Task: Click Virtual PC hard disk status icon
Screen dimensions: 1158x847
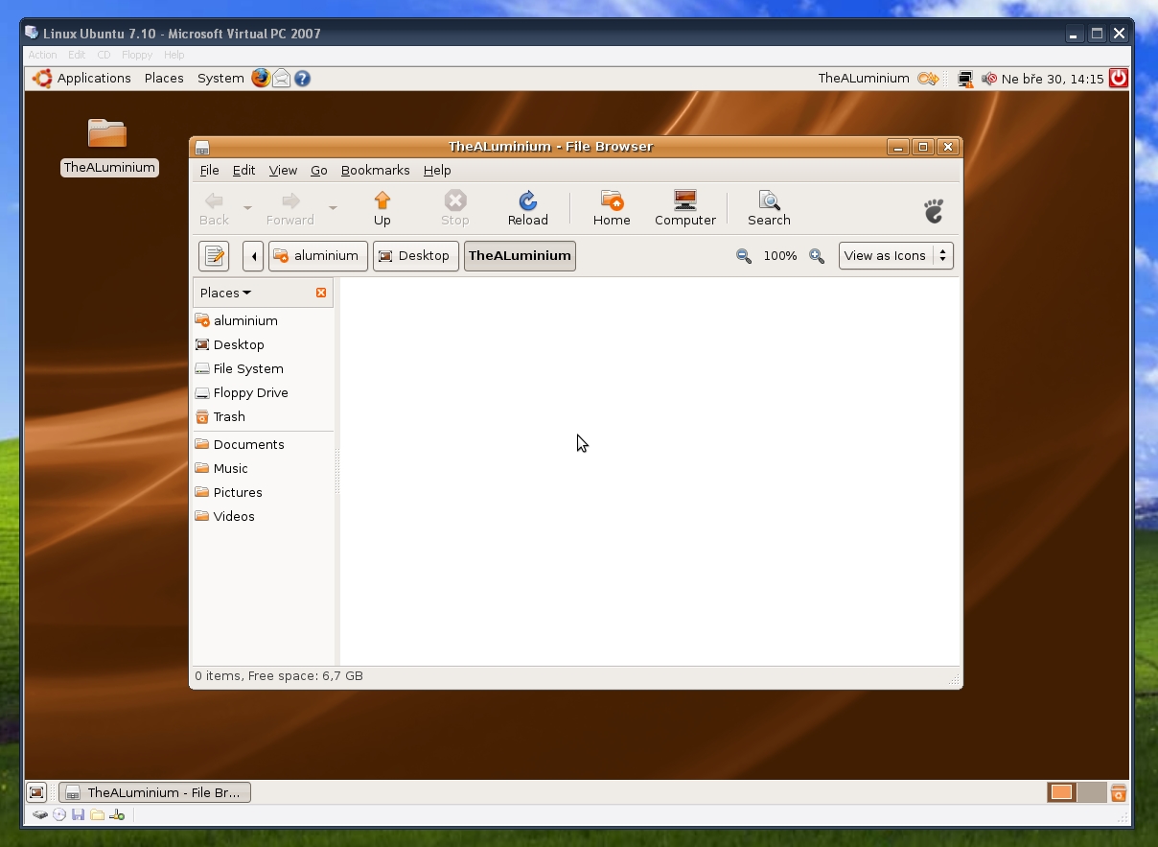Action: point(39,814)
